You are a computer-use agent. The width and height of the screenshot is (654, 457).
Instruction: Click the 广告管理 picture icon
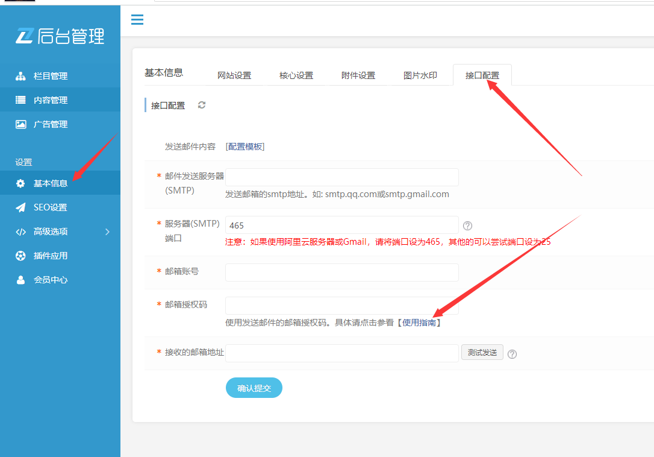[20, 124]
